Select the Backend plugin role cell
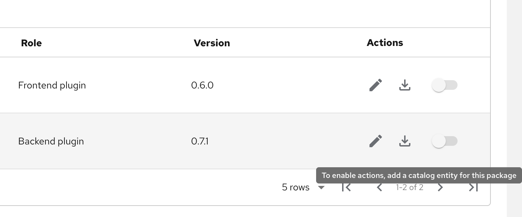The image size is (522, 217). tap(51, 141)
